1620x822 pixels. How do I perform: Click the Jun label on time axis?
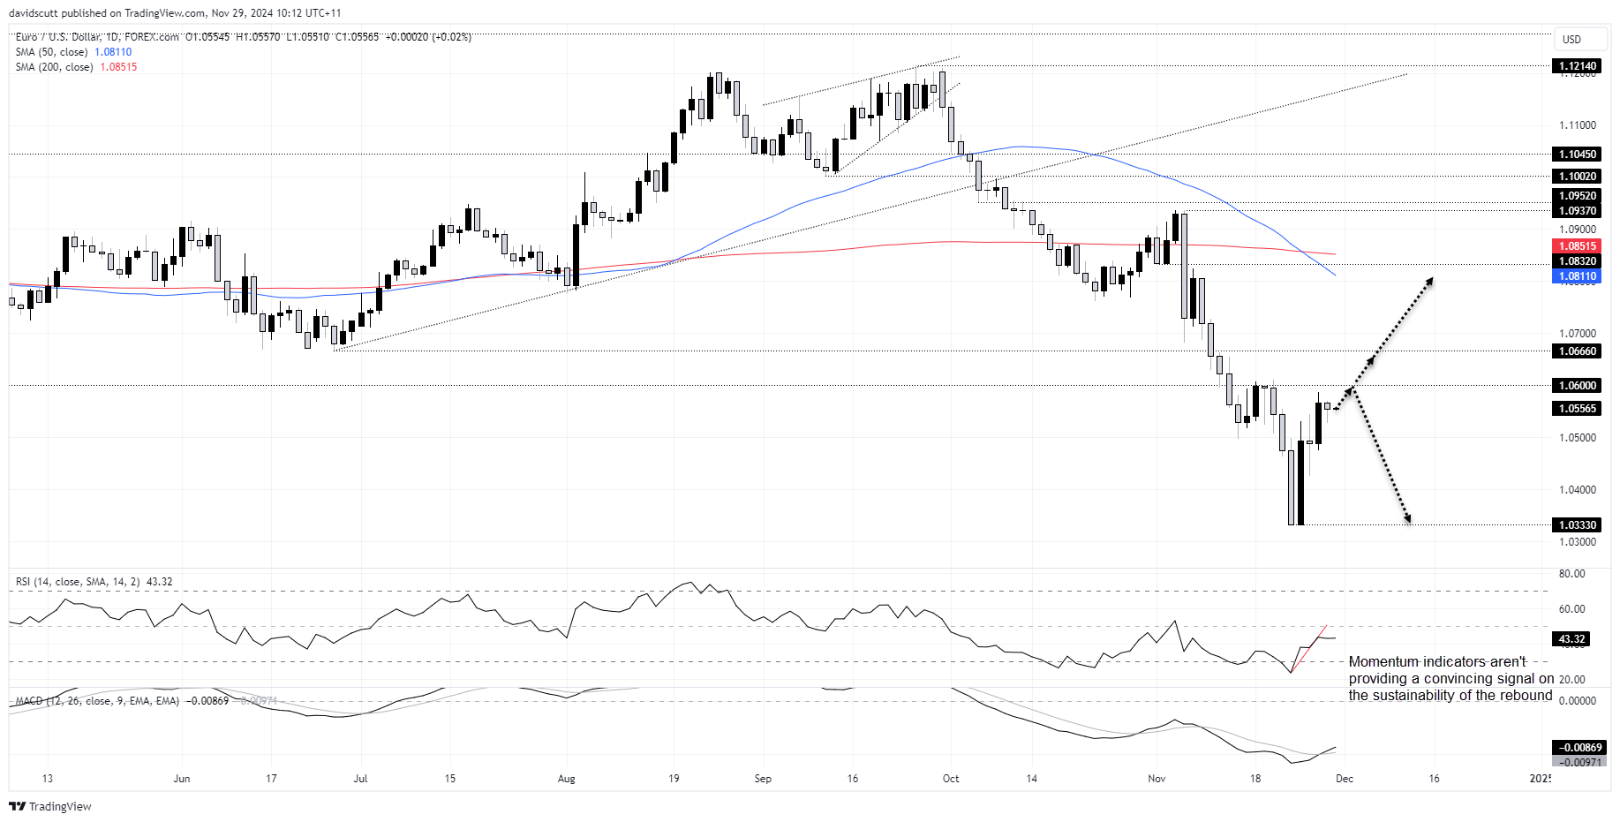pyautogui.click(x=182, y=779)
